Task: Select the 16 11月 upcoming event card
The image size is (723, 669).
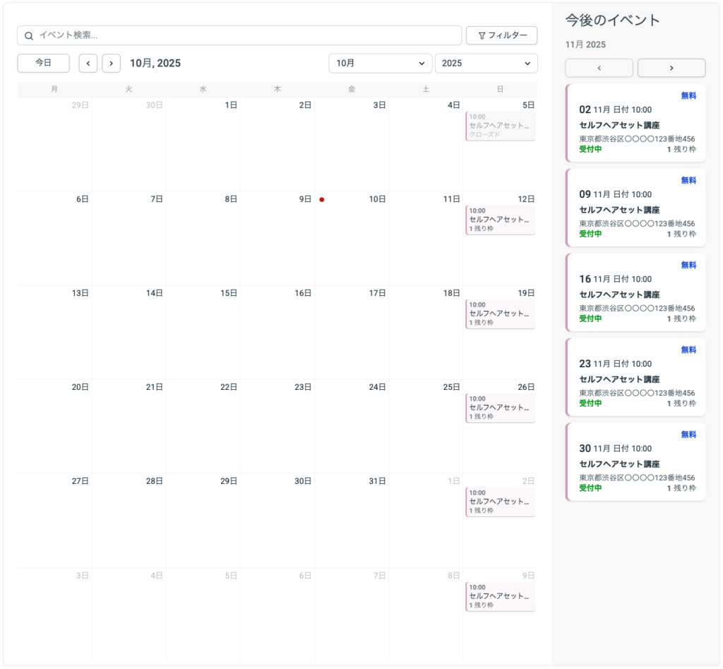Action: pyautogui.click(x=635, y=293)
